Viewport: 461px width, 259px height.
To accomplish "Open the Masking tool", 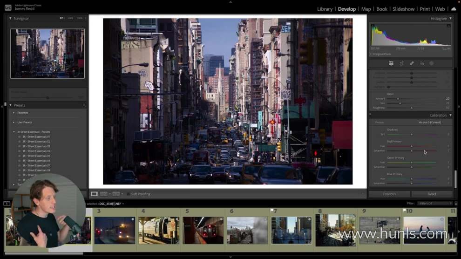I will [x=432, y=63].
